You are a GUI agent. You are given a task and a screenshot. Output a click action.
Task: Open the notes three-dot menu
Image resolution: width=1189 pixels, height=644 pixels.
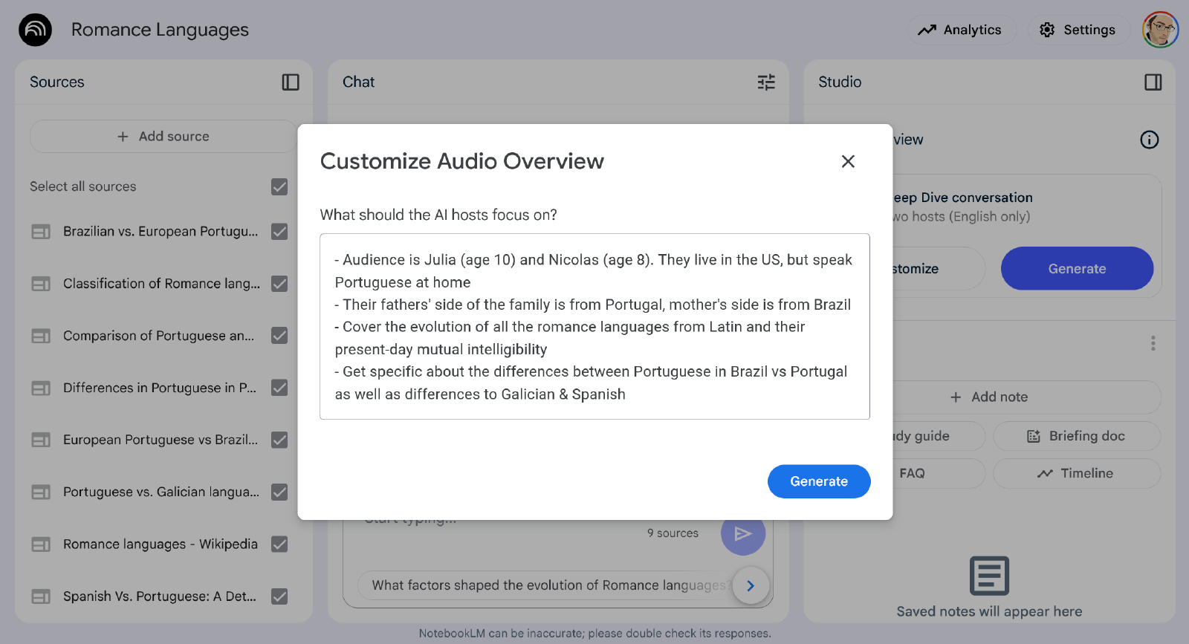pos(1153,343)
